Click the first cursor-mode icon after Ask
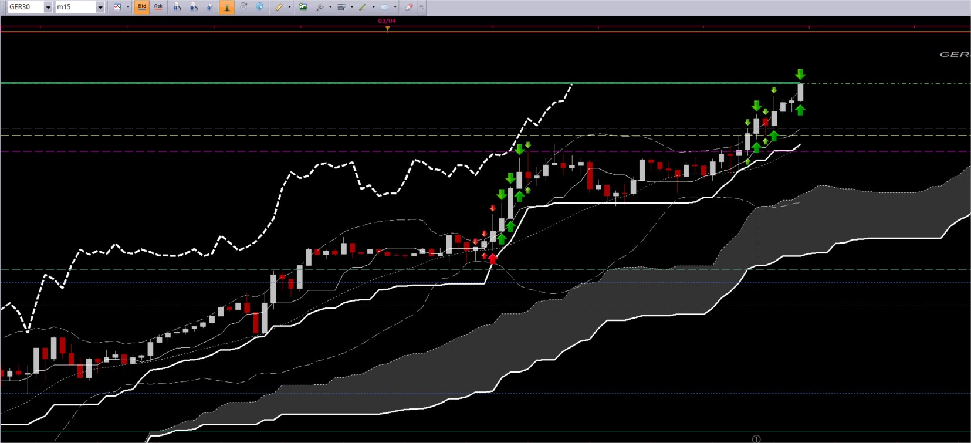The height and width of the screenshot is (443, 971). click(x=177, y=7)
